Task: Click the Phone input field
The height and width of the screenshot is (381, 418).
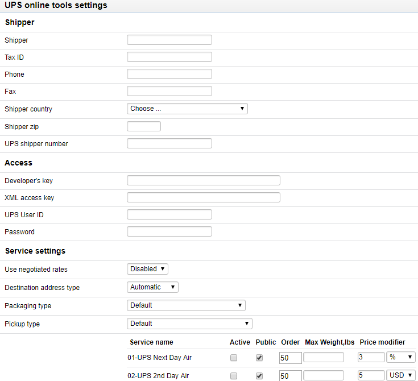Action: click(169, 74)
